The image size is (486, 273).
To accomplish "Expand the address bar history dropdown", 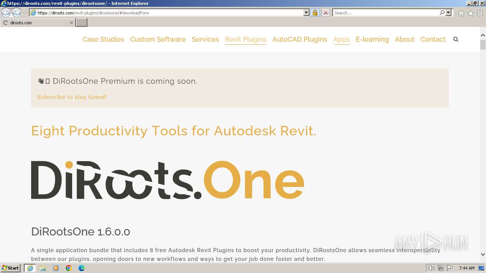I will click(306, 13).
